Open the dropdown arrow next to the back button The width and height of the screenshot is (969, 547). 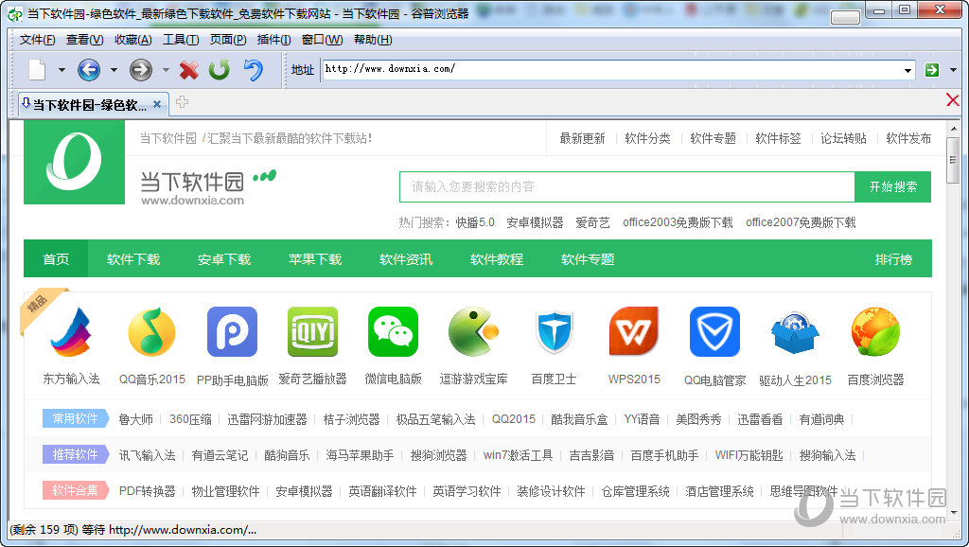point(114,70)
